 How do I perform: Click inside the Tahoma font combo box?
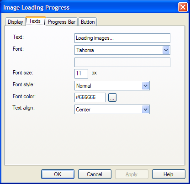coord(122,50)
